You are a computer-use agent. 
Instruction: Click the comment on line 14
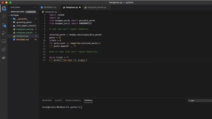tap(73, 52)
